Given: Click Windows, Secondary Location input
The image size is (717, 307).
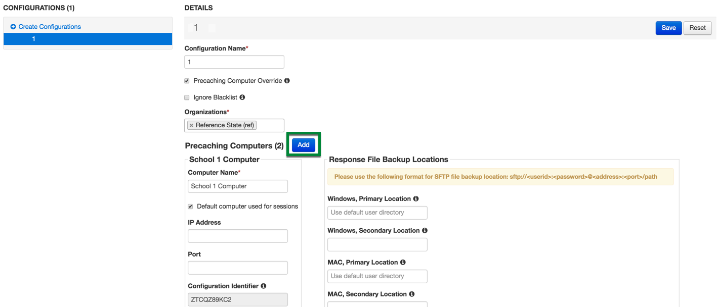Looking at the screenshot, I should tap(377, 244).
